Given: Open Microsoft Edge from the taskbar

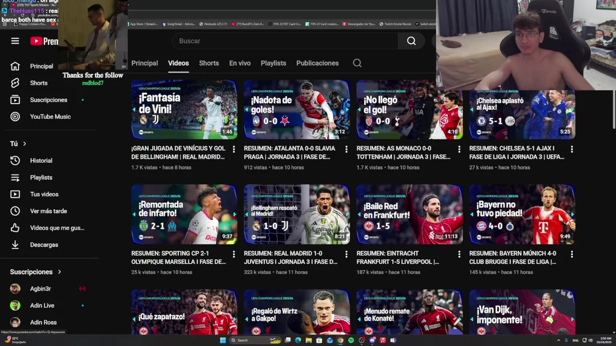Looking at the screenshot, I should pos(298,340).
